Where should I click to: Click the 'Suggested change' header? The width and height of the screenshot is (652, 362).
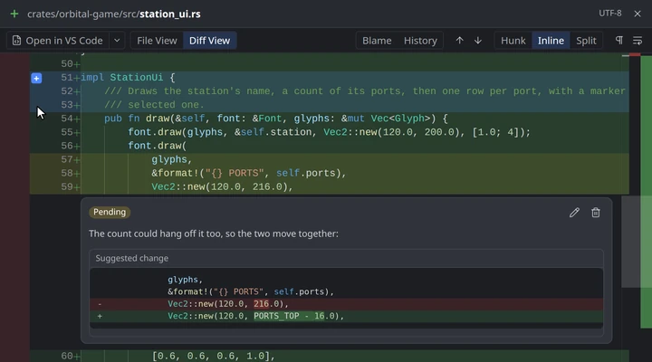pos(132,258)
